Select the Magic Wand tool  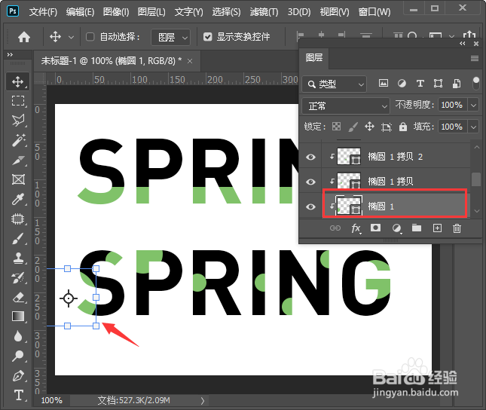[17, 140]
